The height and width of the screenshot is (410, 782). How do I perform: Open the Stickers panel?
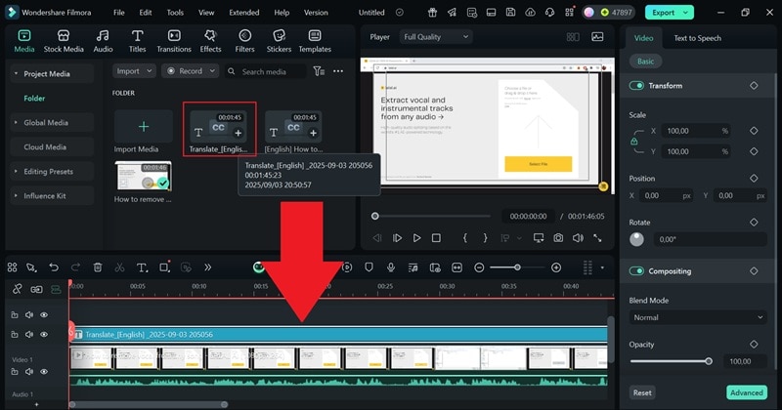click(x=279, y=41)
